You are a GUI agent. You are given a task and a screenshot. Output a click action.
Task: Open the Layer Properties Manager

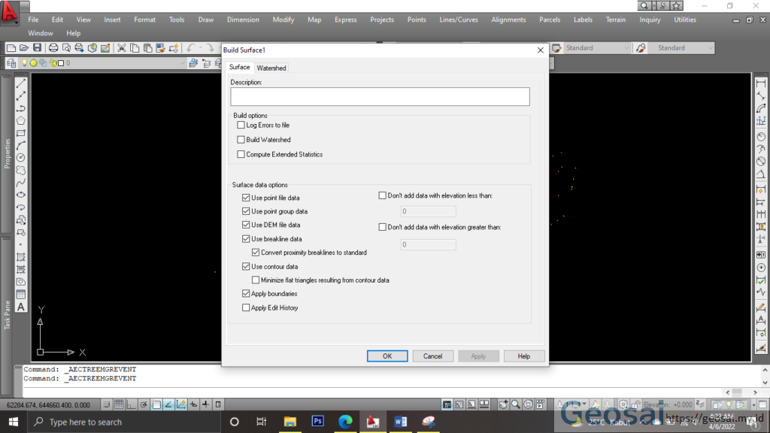tap(11, 63)
